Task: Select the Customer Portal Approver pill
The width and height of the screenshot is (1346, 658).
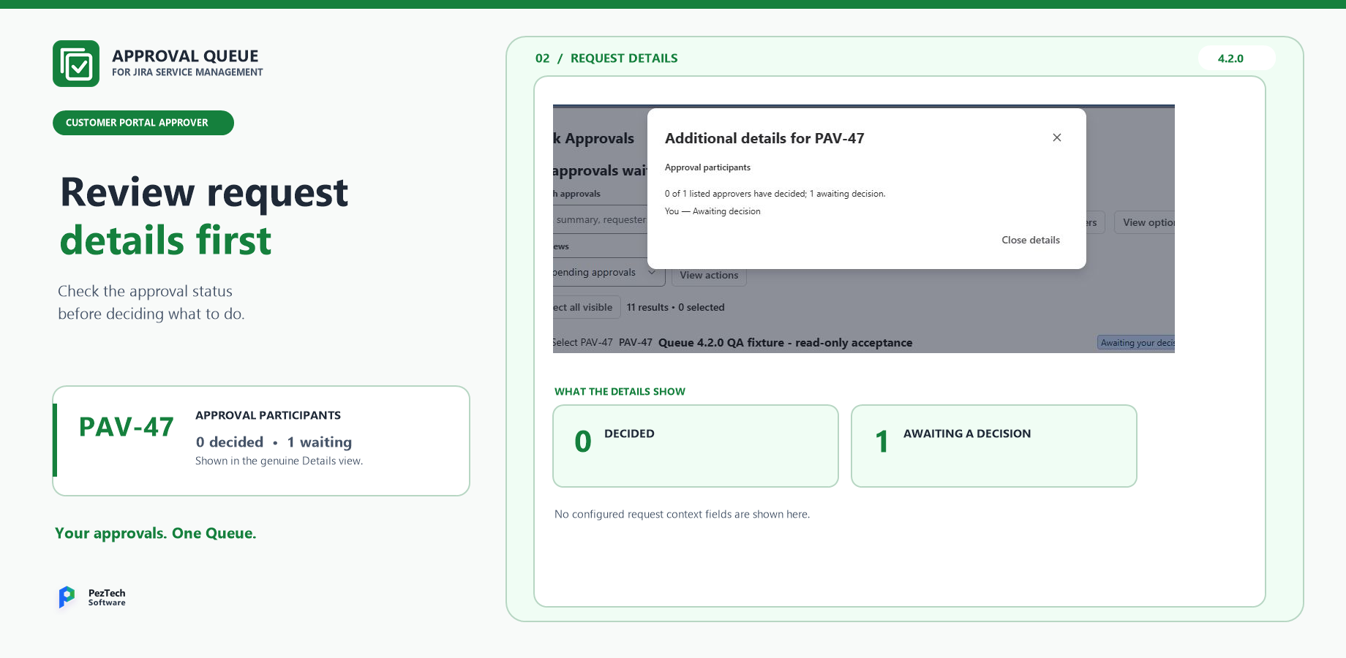Action: point(143,123)
